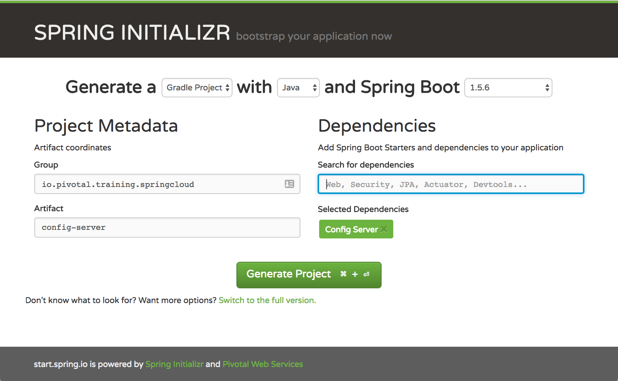
Task: Select the Config Server dependency tag
Action: coord(356,229)
